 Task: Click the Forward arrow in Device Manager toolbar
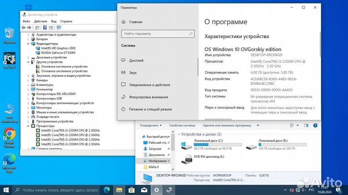pyautogui.click(x=29, y=28)
